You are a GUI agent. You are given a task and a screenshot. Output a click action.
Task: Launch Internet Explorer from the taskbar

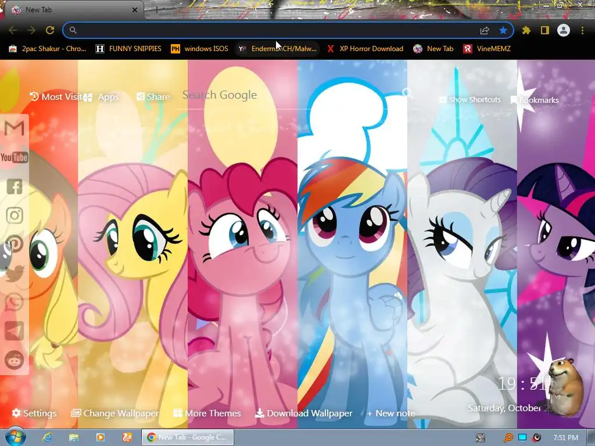[x=47, y=437]
